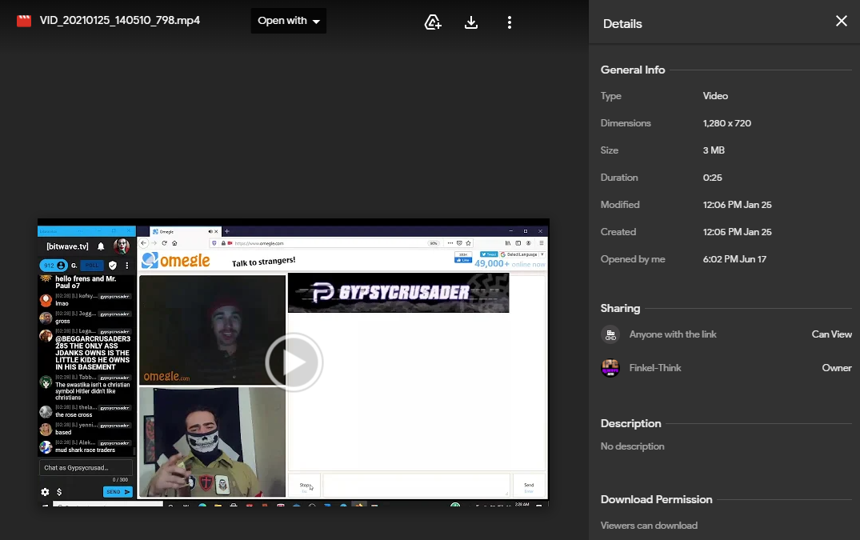
Task: Select the file name VID_20210125_140510_798.mp4
Action: coord(119,20)
